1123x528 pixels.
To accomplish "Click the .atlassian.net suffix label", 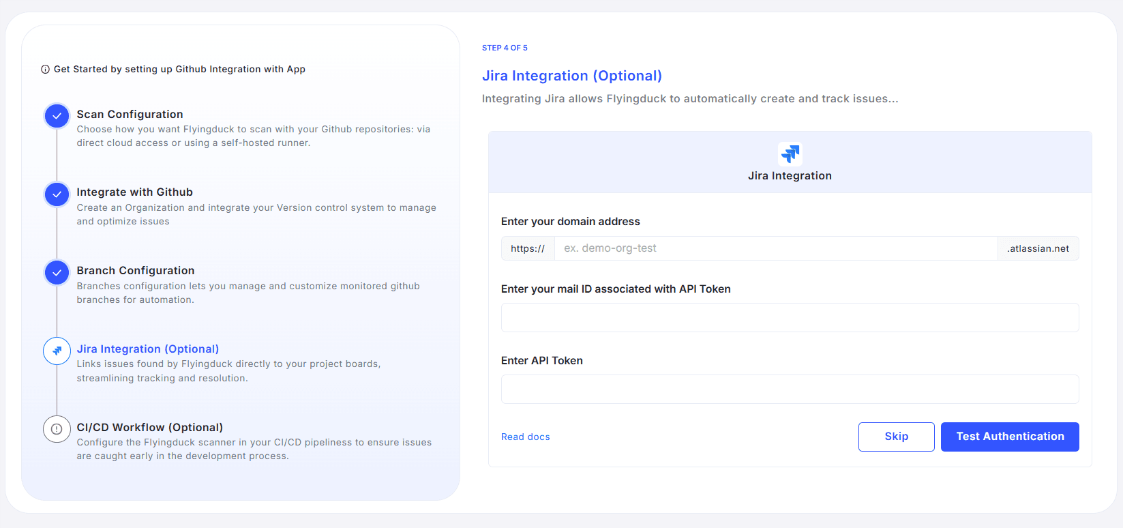I will 1038,248.
